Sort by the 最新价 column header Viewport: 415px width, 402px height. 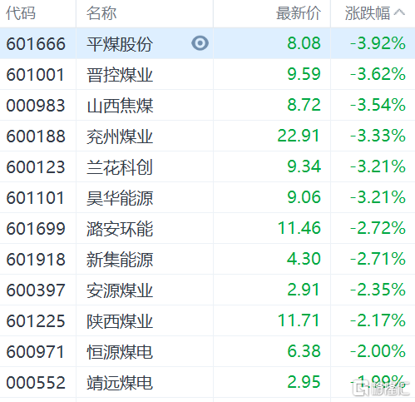[x=299, y=13]
